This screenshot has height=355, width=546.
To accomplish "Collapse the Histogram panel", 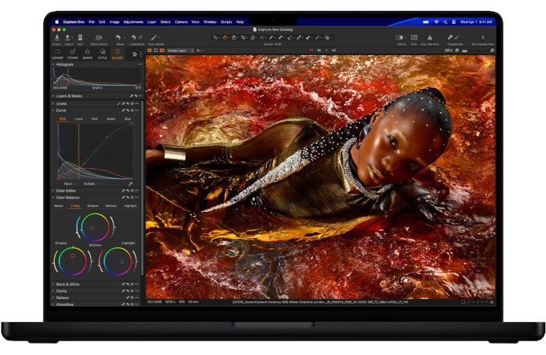I will [x=53, y=64].
